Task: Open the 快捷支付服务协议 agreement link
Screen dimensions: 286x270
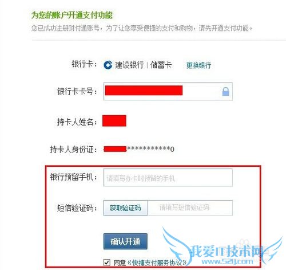Action: 157,263
